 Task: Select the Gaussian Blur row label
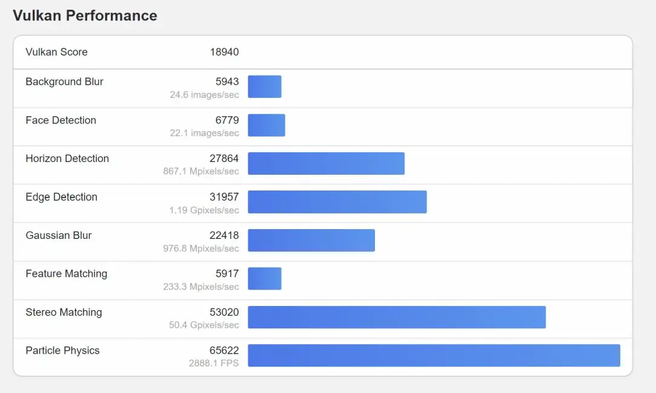coord(59,236)
